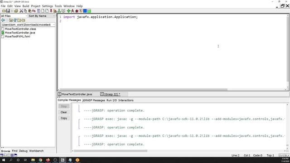Open the Find tab in side panel
This screenshot has width=290, height=163.
tap(14, 151)
